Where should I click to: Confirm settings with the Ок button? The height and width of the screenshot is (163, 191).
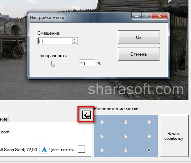[x=139, y=37]
